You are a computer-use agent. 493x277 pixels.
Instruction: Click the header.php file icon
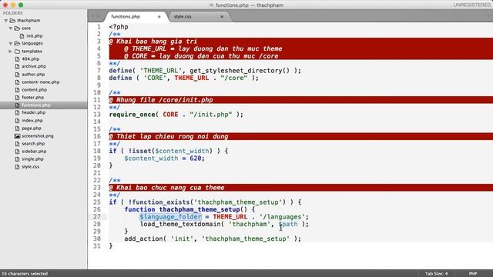coord(17,112)
